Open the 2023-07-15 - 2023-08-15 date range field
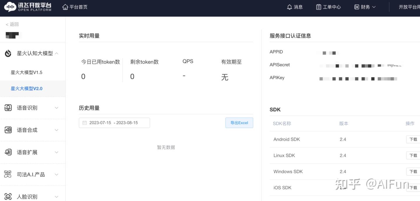The image size is (420, 201). coord(114,123)
